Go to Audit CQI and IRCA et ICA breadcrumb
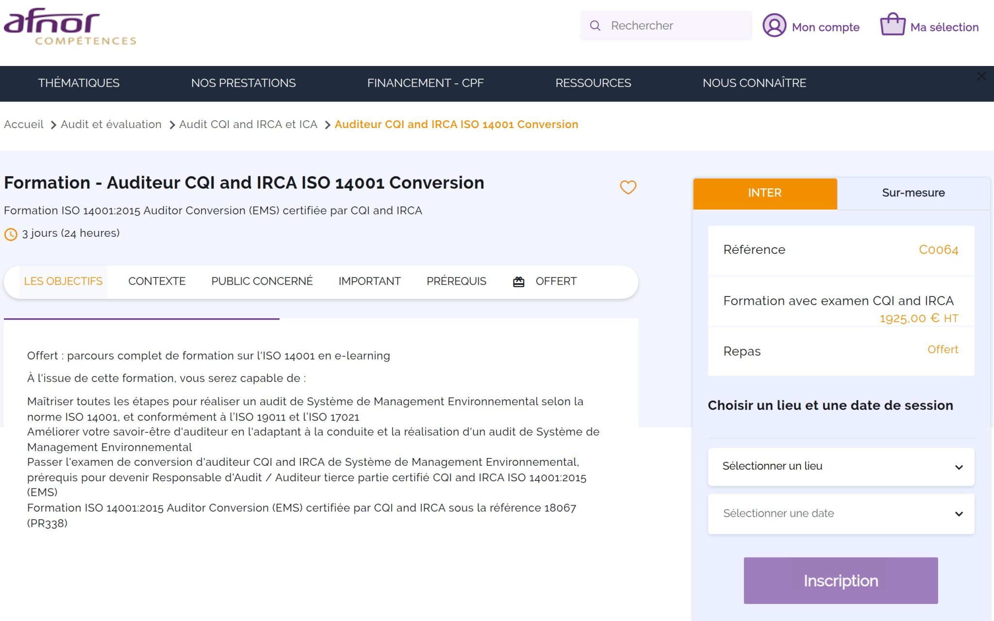 tap(248, 125)
